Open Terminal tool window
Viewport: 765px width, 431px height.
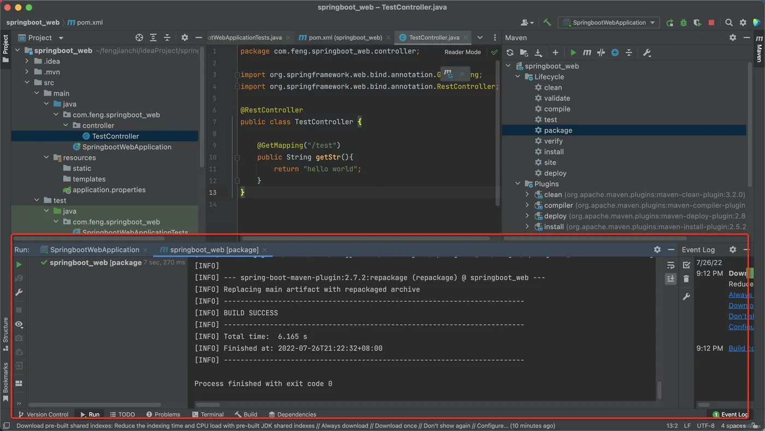(x=208, y=415)
